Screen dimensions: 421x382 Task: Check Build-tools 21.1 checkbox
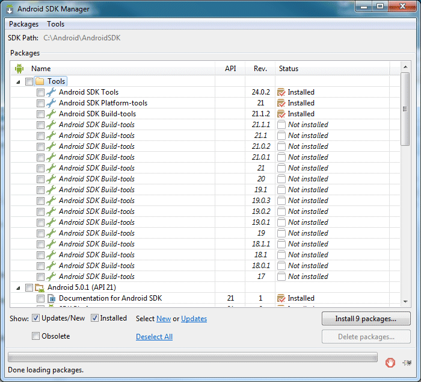pos(40,136)
